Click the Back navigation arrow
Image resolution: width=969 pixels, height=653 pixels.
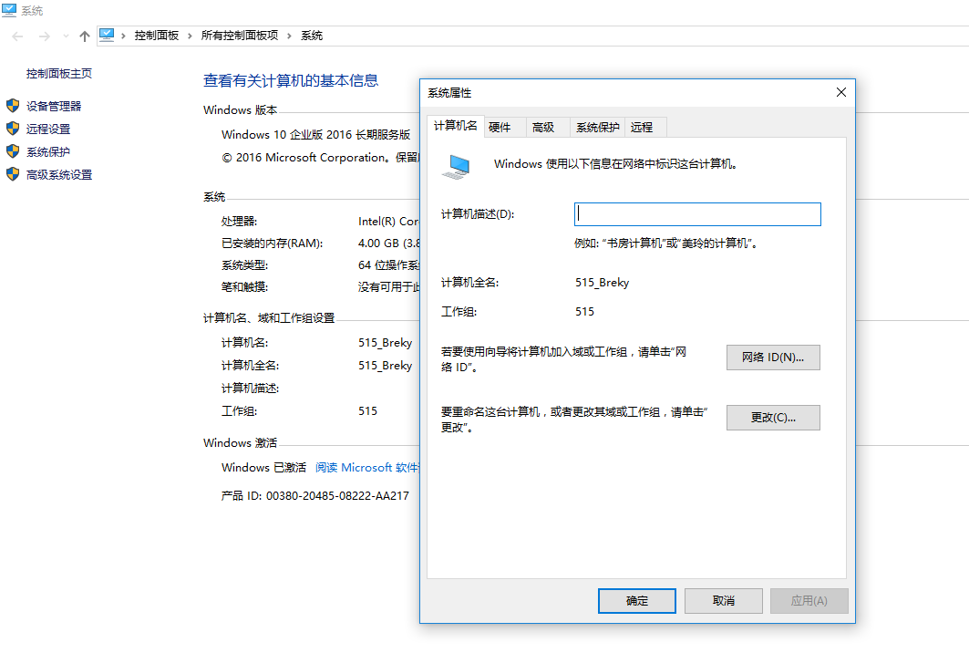pos(17,36)
